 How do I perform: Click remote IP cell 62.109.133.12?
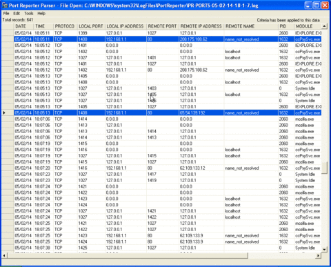click(x=201, y=168)
